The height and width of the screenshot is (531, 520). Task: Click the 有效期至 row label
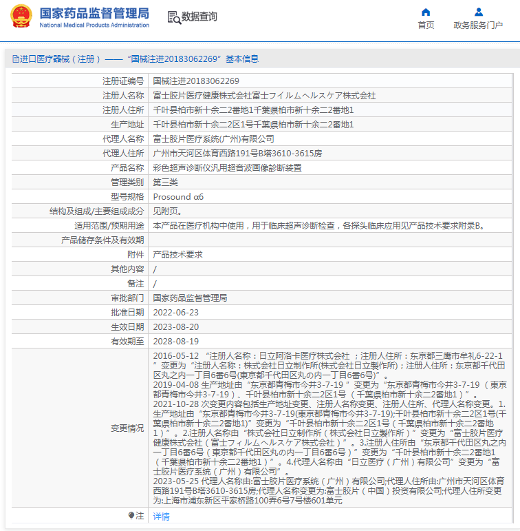(x=127, y=342)
